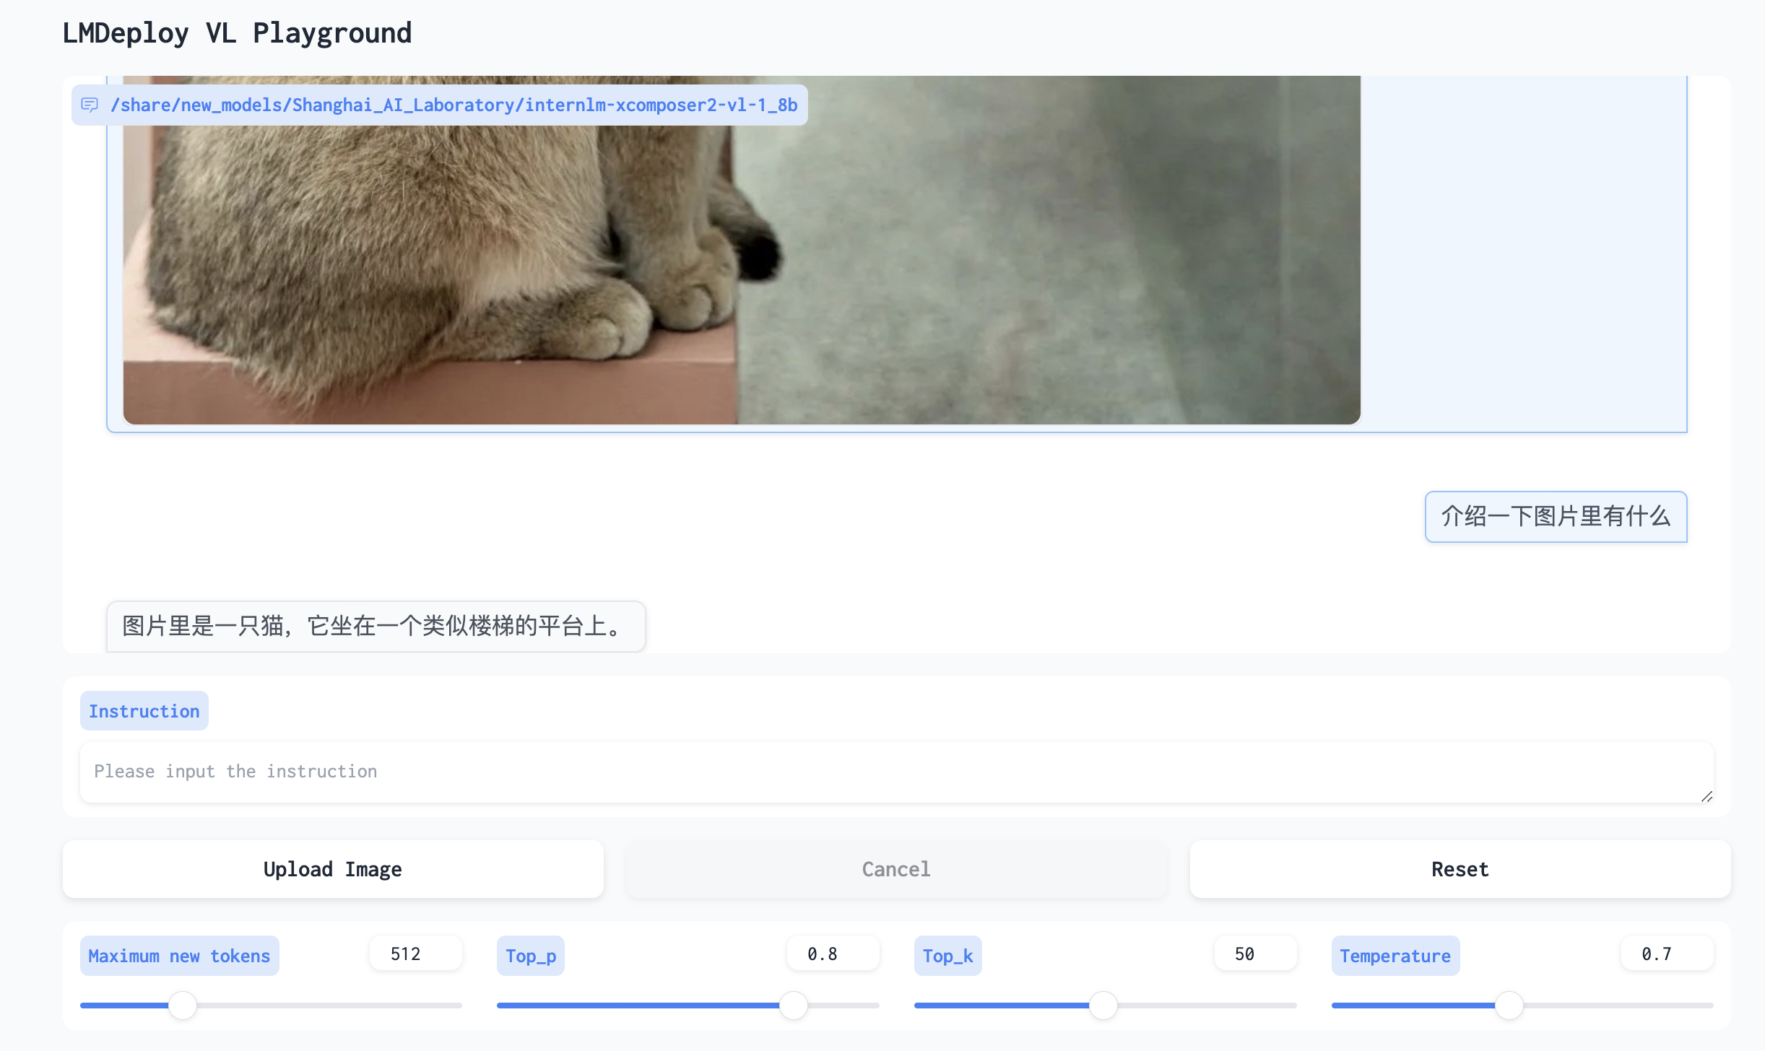1765x1051 pixels.
Task: Click the user message asking about the picture
Action: coord(1555,516)
